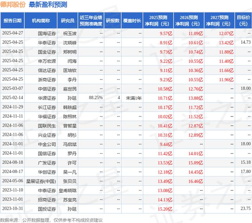Click the 近三年业绩预测准确度 column header

(x=91, y=21)
